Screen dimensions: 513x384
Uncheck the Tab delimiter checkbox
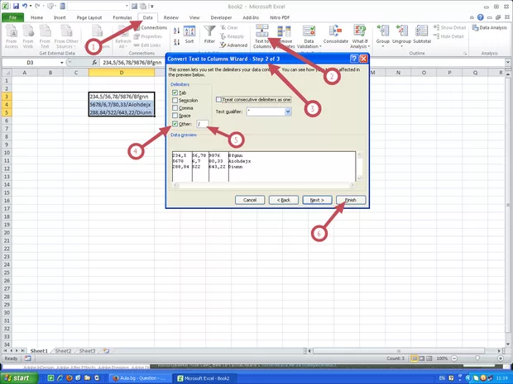[174, 92]
